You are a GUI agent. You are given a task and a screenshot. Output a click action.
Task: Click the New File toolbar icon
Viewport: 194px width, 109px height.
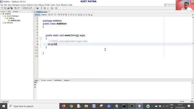pos(2,8)
